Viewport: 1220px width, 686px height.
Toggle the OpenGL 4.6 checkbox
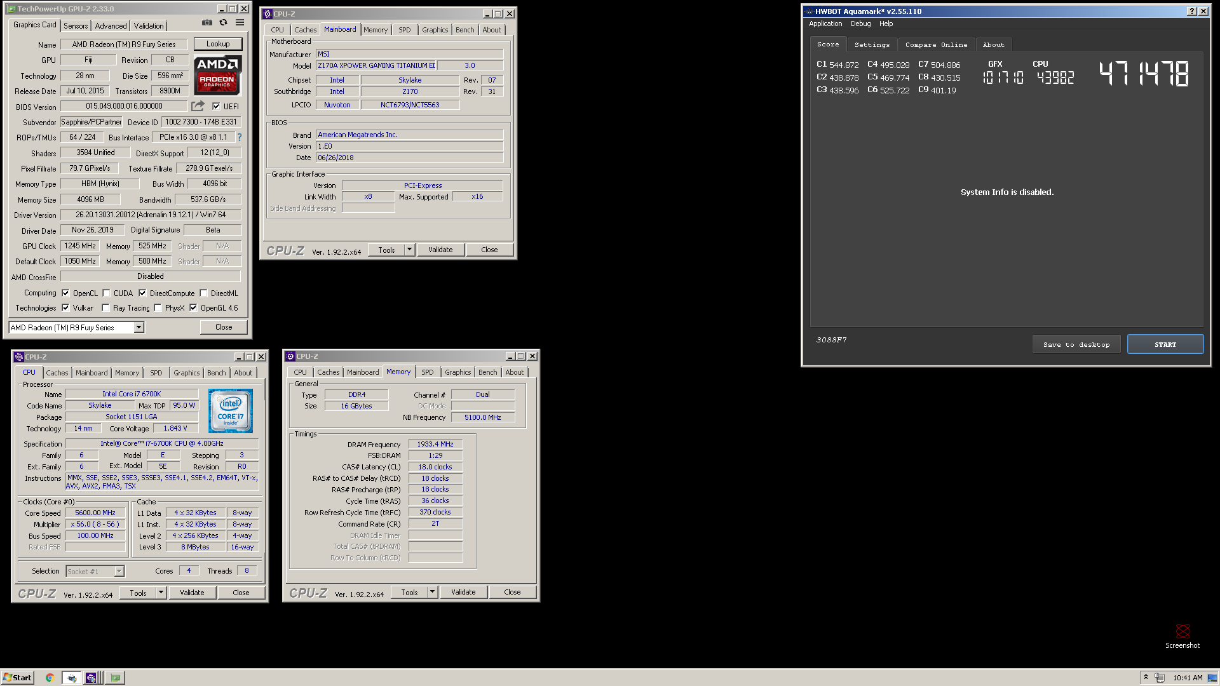[193, 308]
